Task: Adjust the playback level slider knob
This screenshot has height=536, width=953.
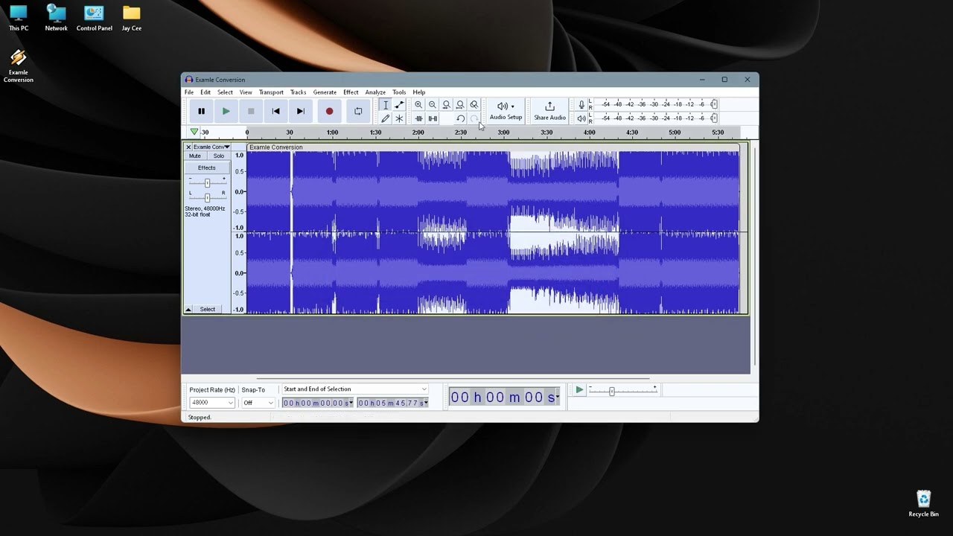Action: coord(714,118)
